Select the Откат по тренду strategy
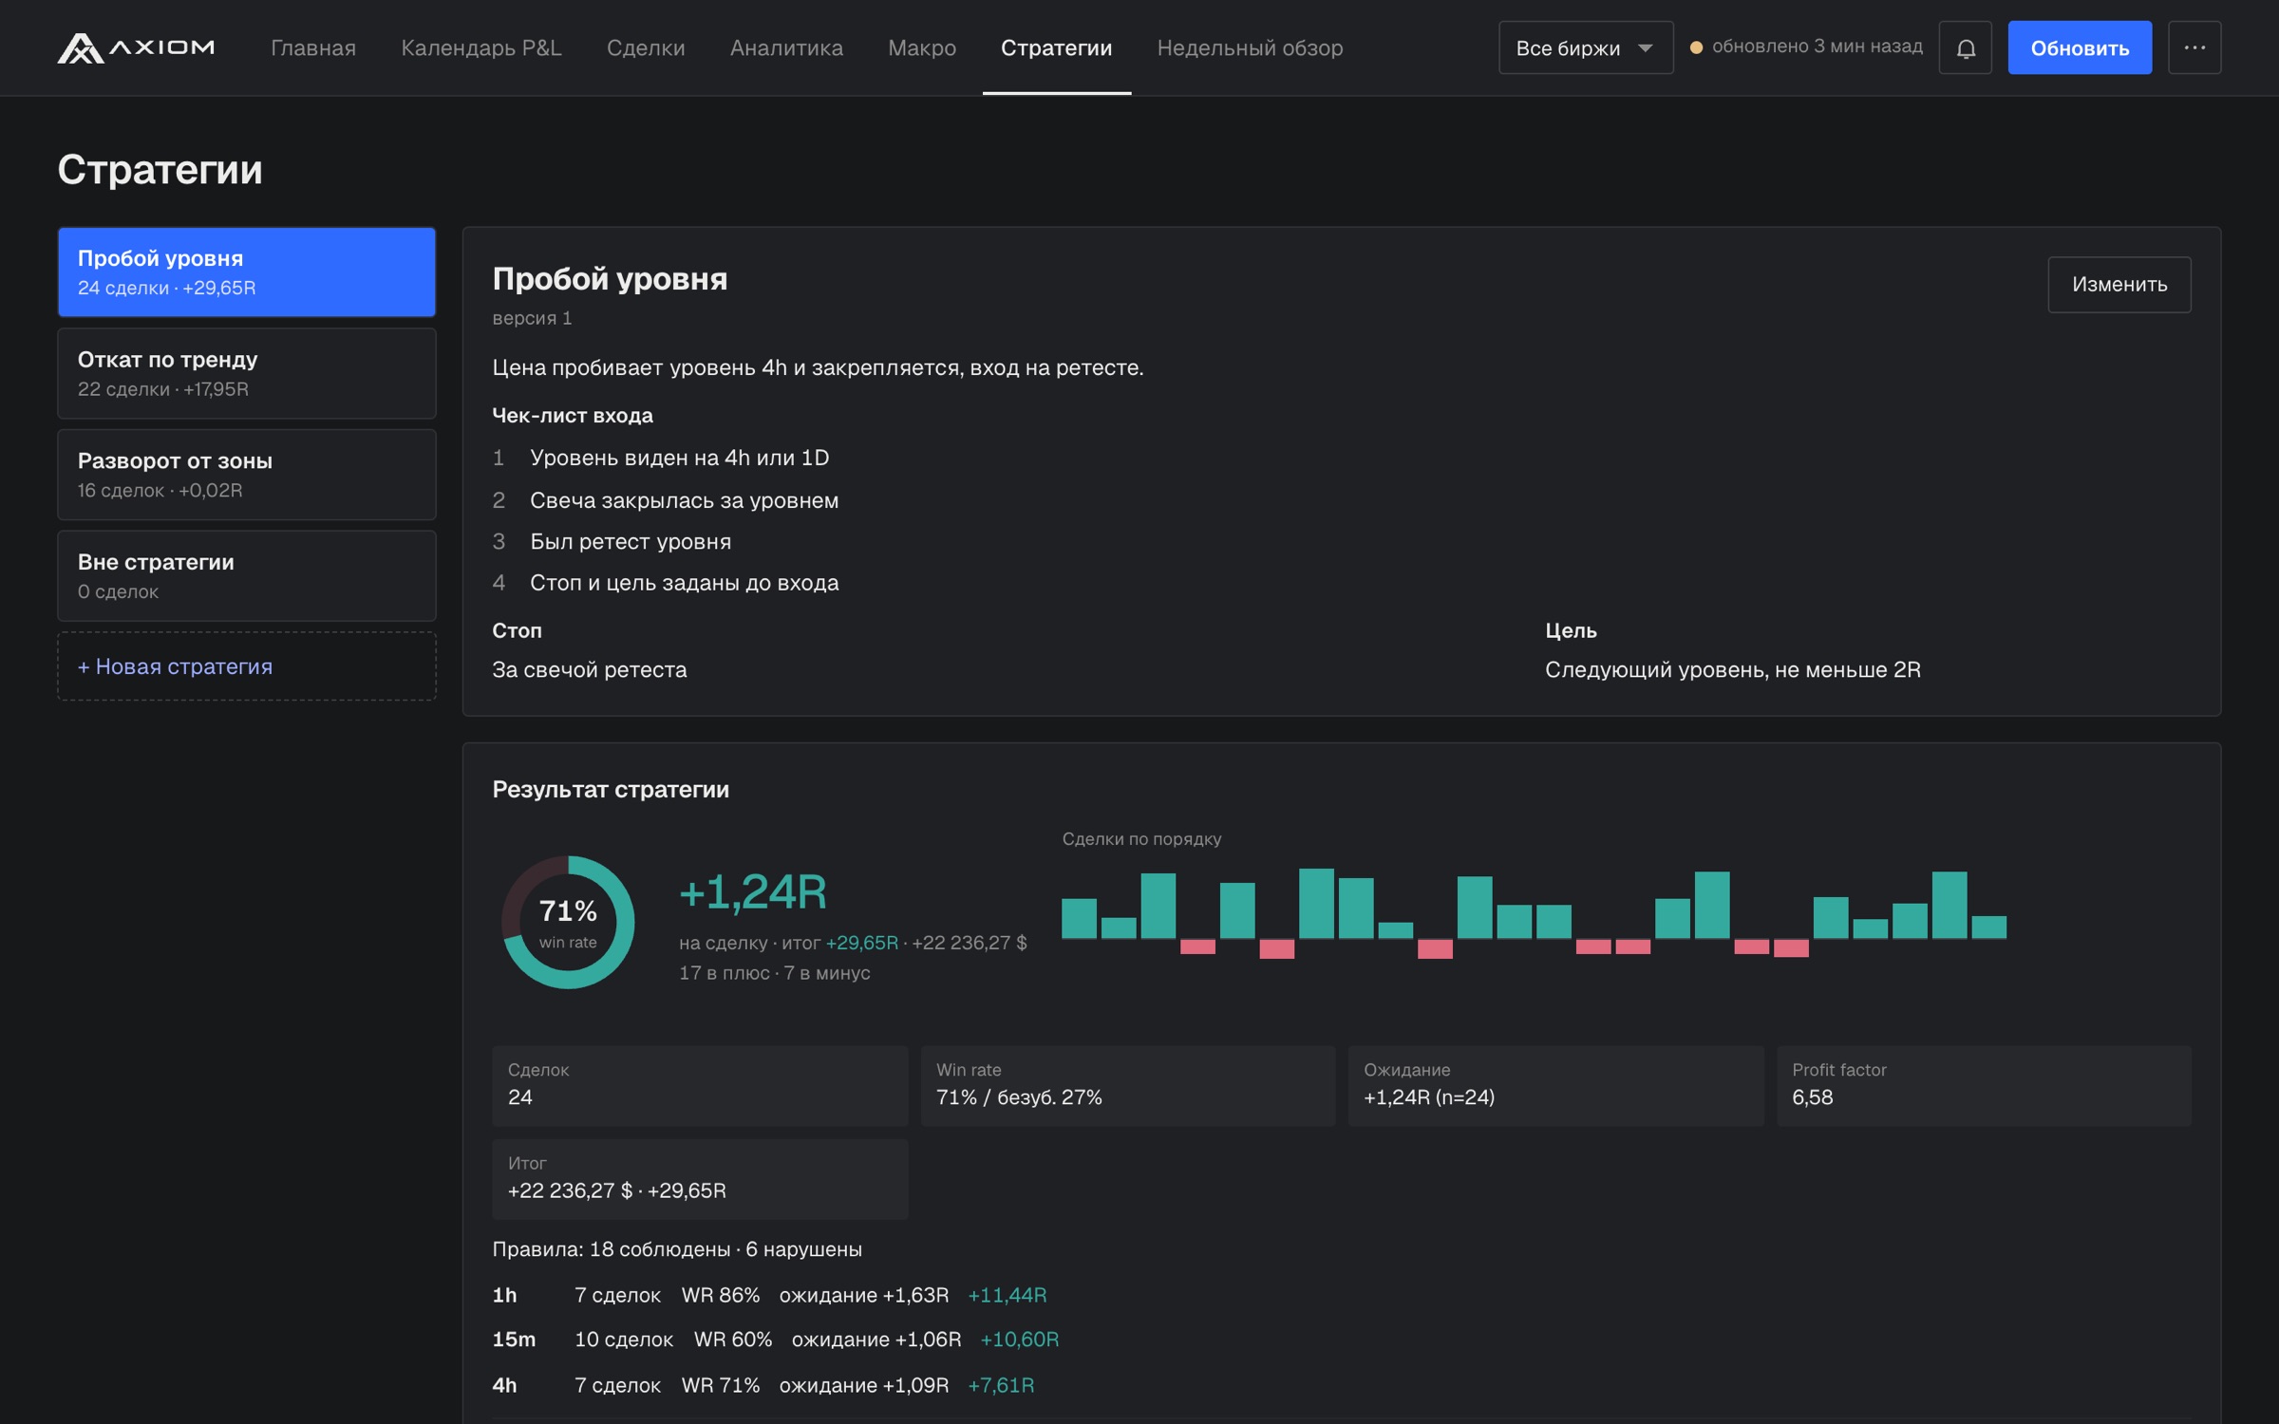 247,373
